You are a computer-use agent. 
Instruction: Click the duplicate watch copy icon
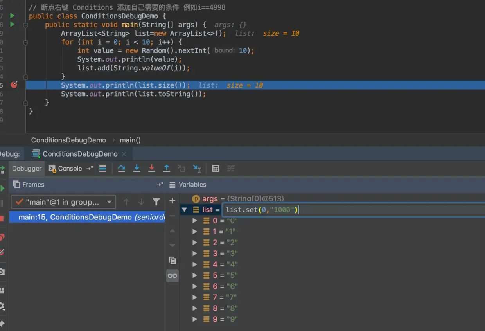[172, 261]
